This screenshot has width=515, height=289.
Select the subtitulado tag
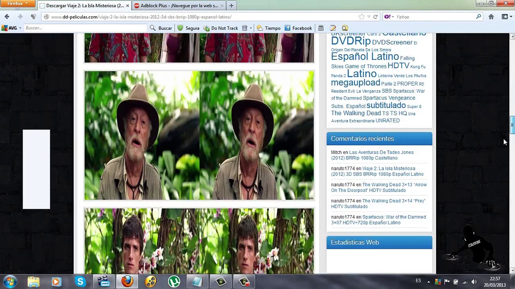(386, 106)
